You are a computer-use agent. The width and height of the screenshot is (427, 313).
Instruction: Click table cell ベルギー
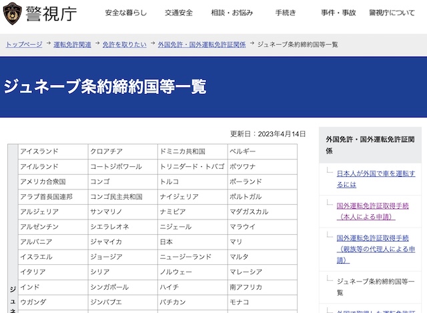262,151
